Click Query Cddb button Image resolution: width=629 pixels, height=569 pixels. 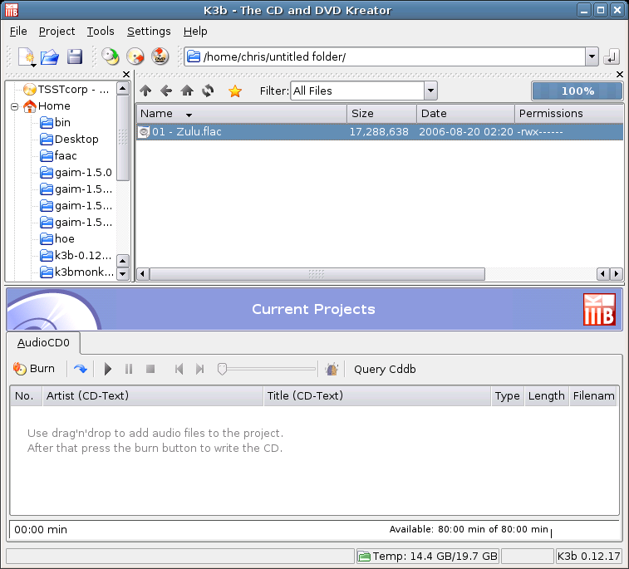(385, 369)
